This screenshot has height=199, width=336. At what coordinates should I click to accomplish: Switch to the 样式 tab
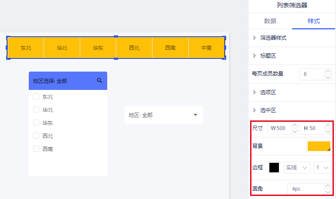(x=314, y=21)
